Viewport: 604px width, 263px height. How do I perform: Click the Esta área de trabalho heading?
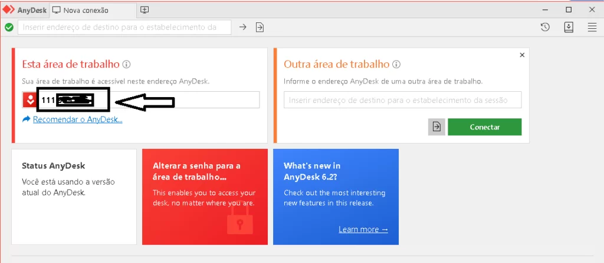pos(71,64)
